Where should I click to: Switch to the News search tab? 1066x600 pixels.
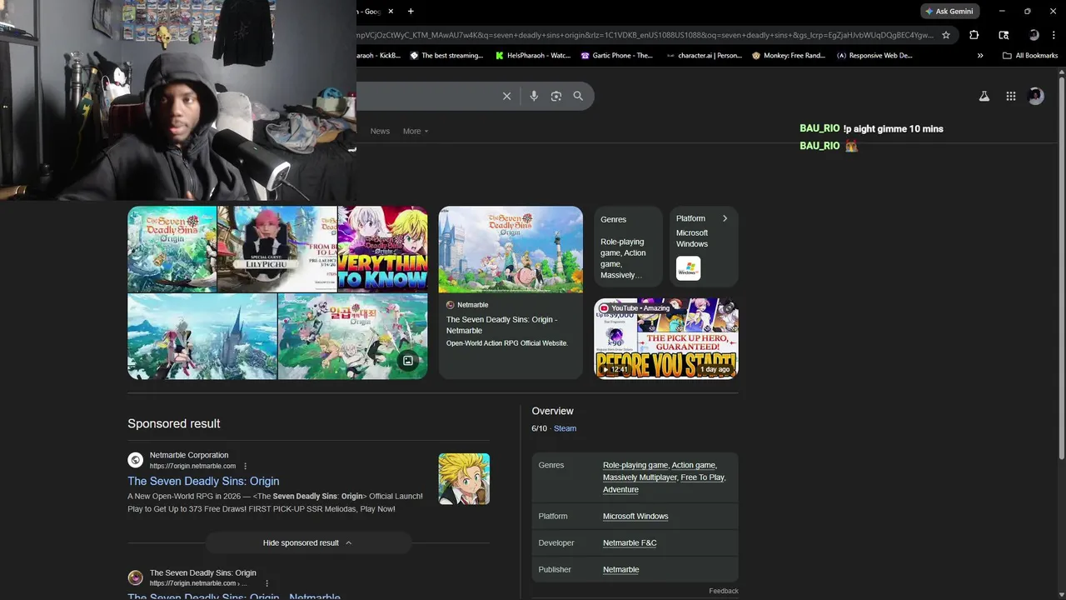[380, 131]
